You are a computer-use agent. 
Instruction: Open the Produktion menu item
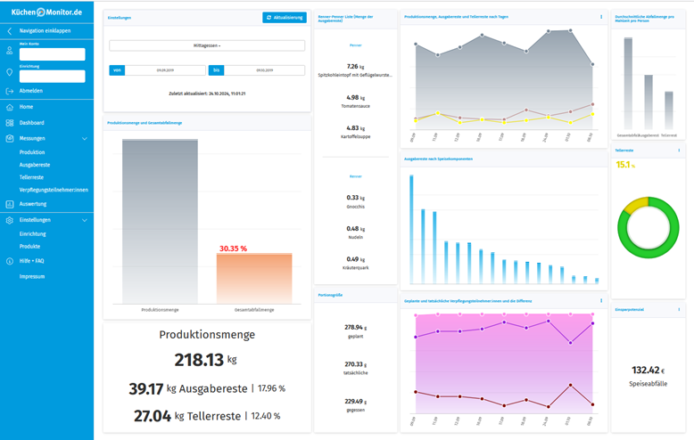coord(32,152)
